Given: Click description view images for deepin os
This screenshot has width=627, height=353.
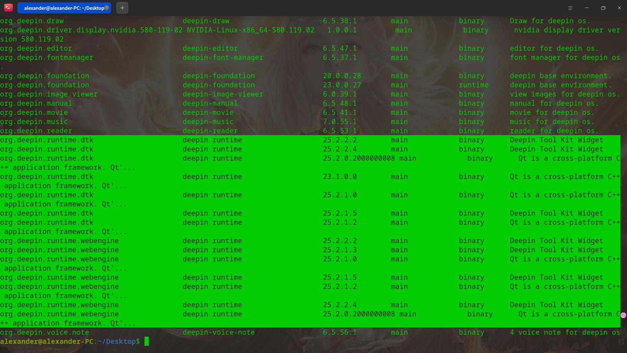Looking at the screenshot, I should [565, 94].
